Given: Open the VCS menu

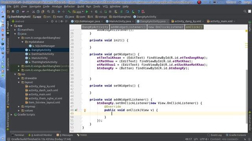Looking at the screenshot, I should point(105,7).
